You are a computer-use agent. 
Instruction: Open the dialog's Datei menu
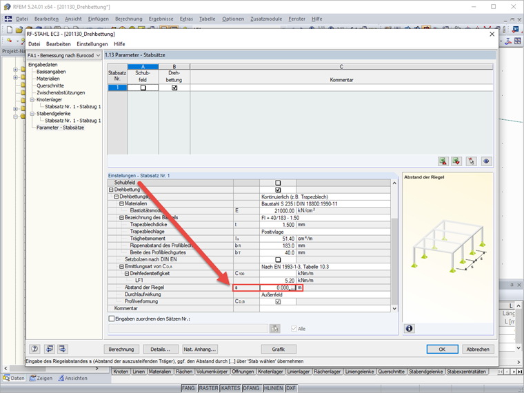34,44
